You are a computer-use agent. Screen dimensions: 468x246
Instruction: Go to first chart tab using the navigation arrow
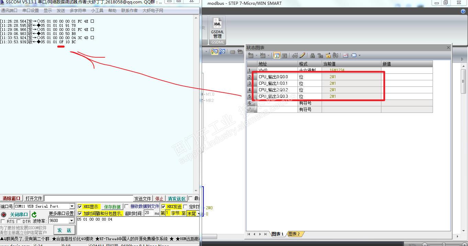click(x=249, y=234)
